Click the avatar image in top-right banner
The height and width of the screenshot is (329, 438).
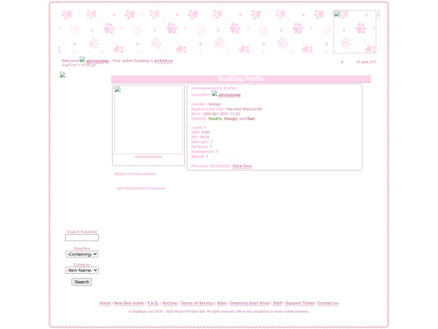click(354, 32)
